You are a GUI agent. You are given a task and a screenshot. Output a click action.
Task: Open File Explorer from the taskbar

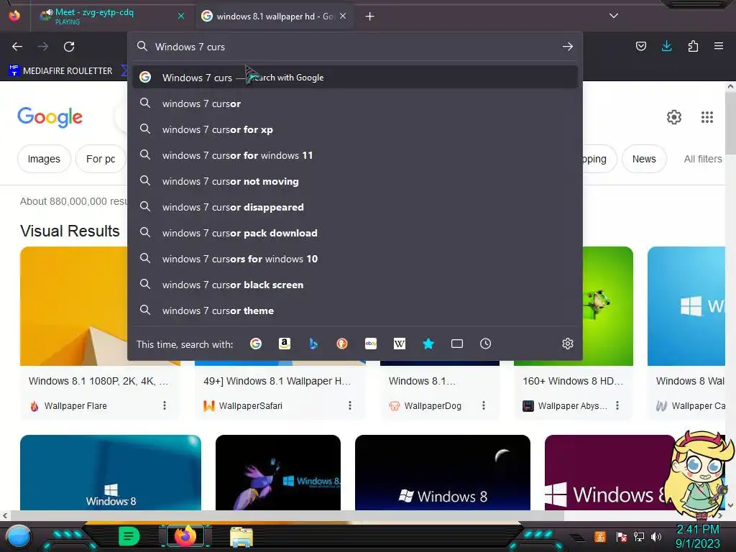(241, 537)
